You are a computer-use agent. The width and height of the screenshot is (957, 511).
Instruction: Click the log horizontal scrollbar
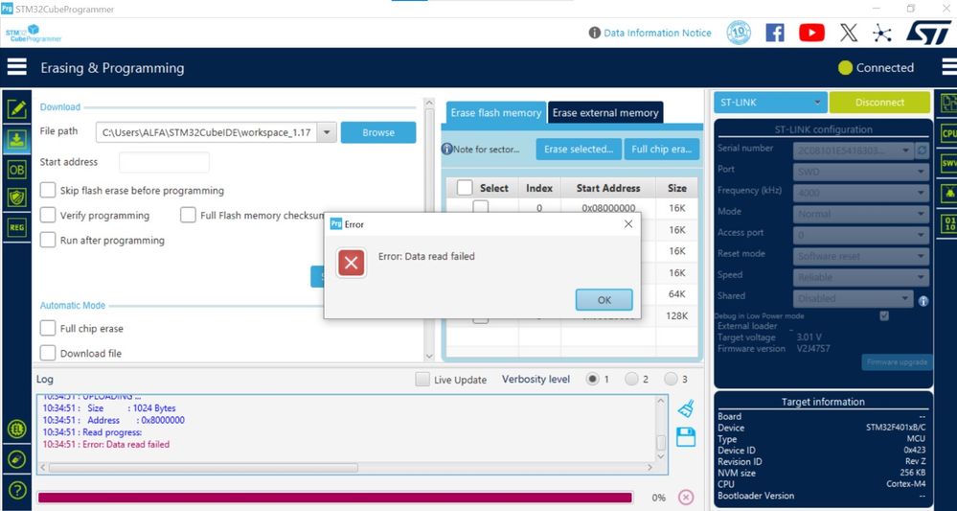203,468
